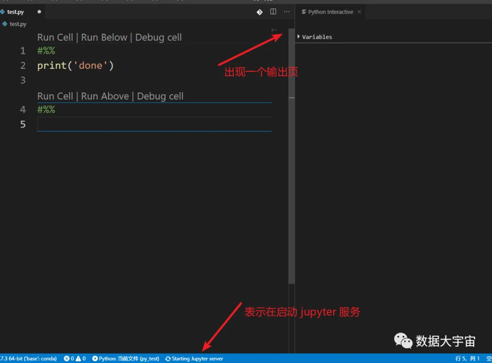
Task: Click Run Above for the second cell
Action: [x=105, y=96]
